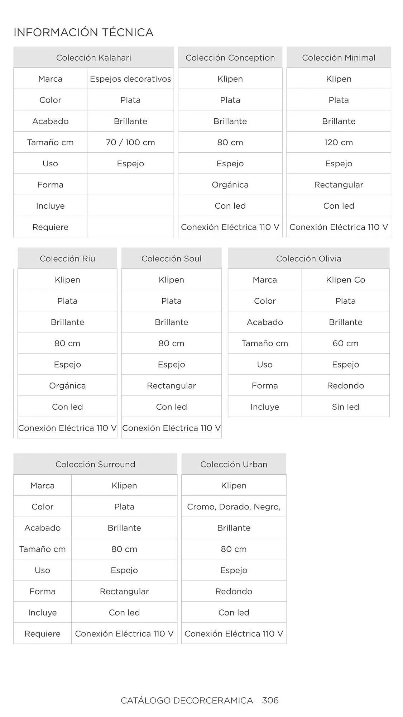Viewport: 403px width, 717px height.
Task: Select the Colección Conception header
Action: click(x=230, y=58)
